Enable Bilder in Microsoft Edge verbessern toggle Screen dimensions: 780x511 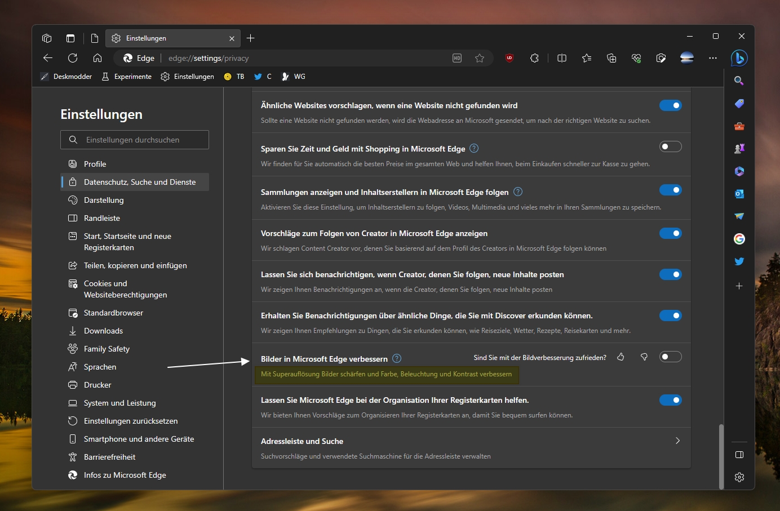tap(671, 357)
